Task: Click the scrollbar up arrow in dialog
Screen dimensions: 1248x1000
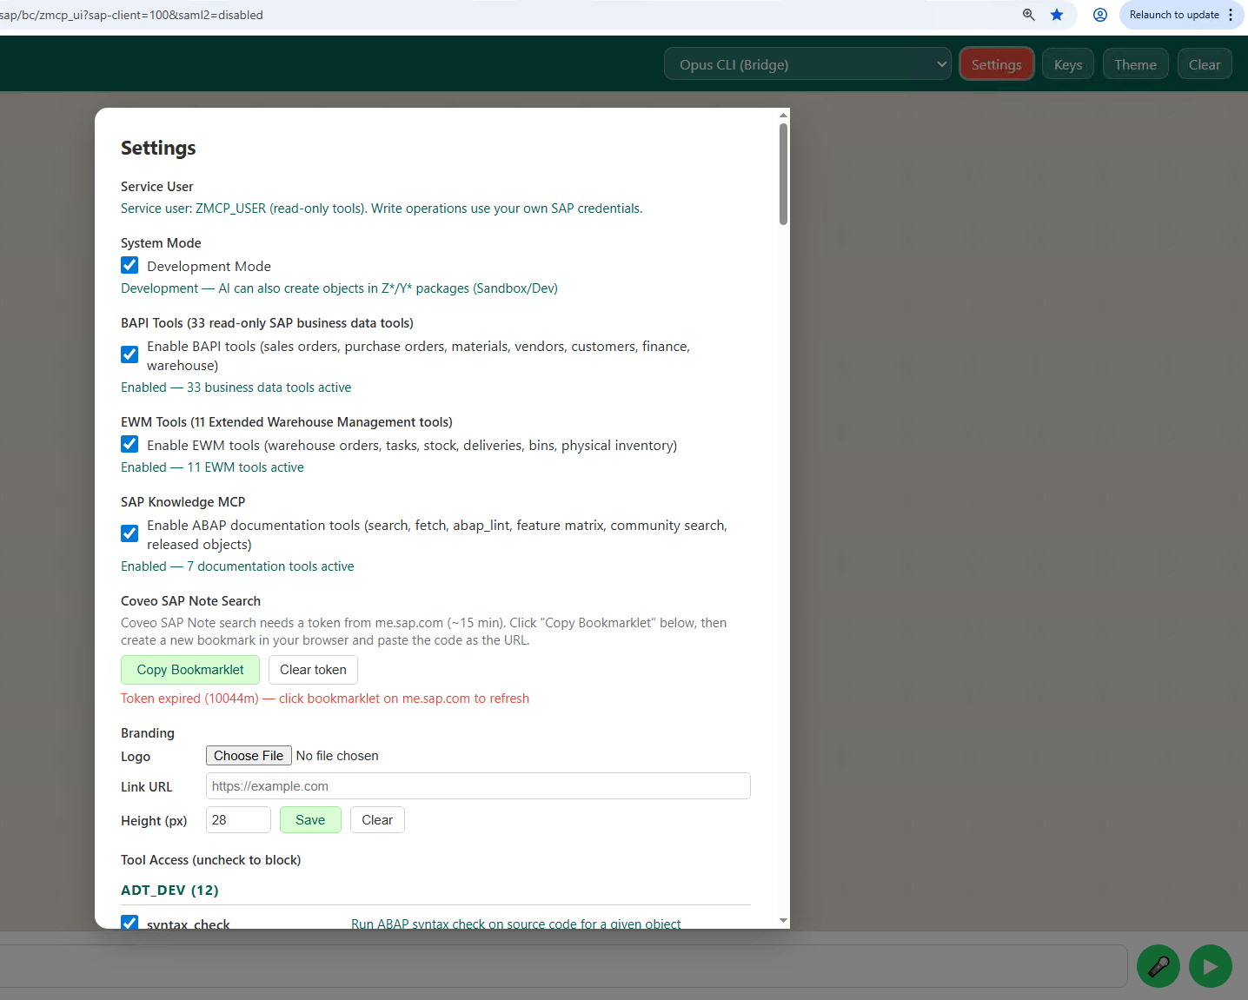Action: point(783,115)
